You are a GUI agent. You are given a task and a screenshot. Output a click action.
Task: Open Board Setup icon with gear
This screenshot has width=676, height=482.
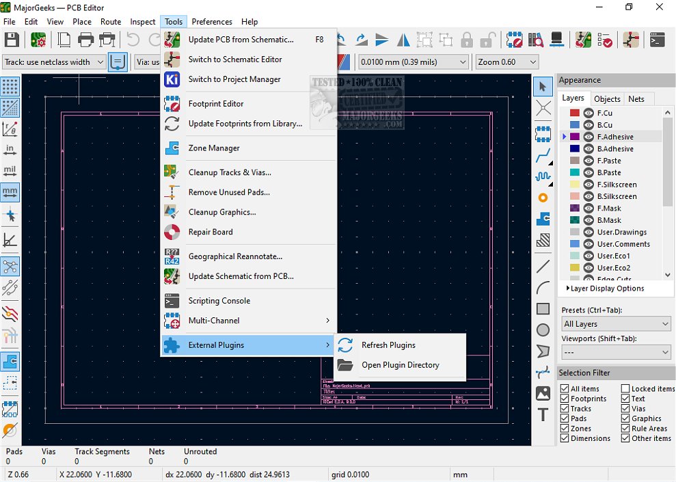[38, 40]
